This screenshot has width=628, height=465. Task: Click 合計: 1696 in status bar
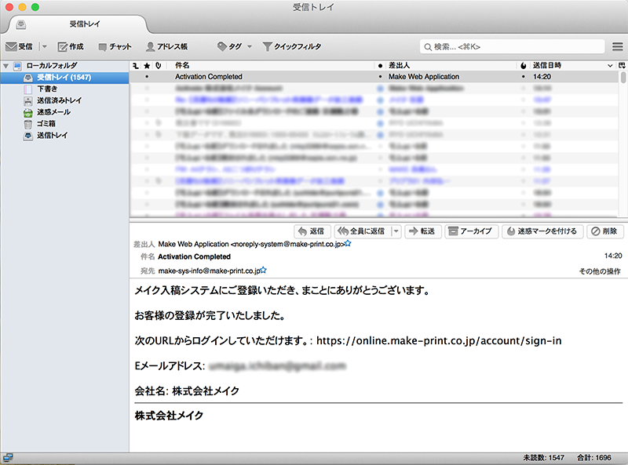[594, 457]
